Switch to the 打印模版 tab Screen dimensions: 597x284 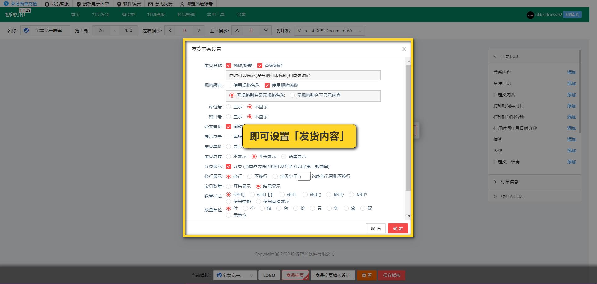pos(156,14)
